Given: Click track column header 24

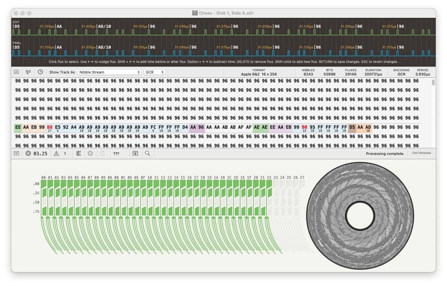Looking at the screenshot, I should click(x=282, y=177).
